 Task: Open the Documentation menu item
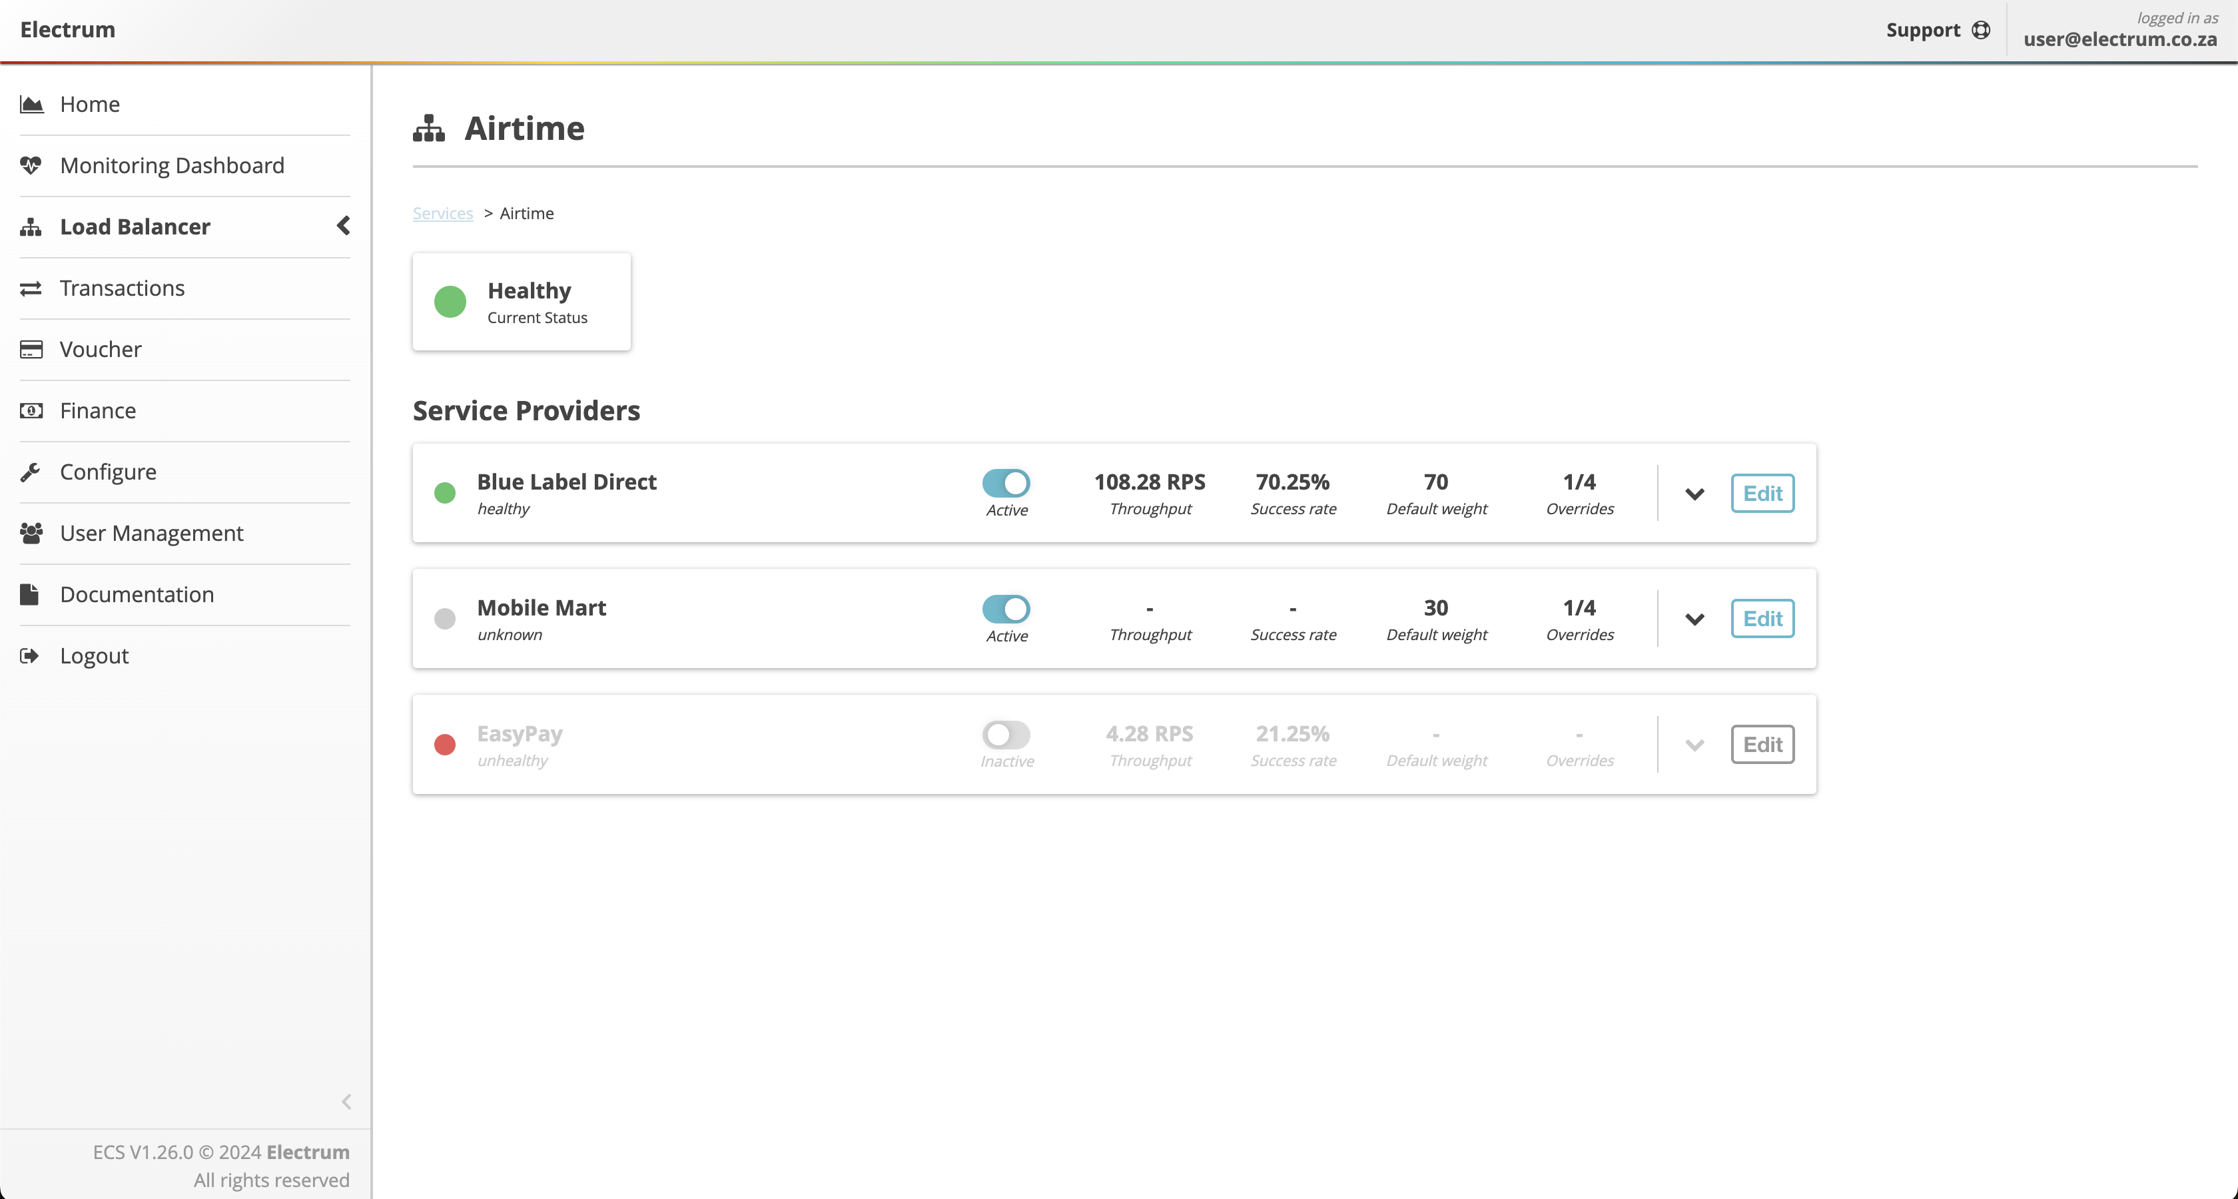[137, 594]
